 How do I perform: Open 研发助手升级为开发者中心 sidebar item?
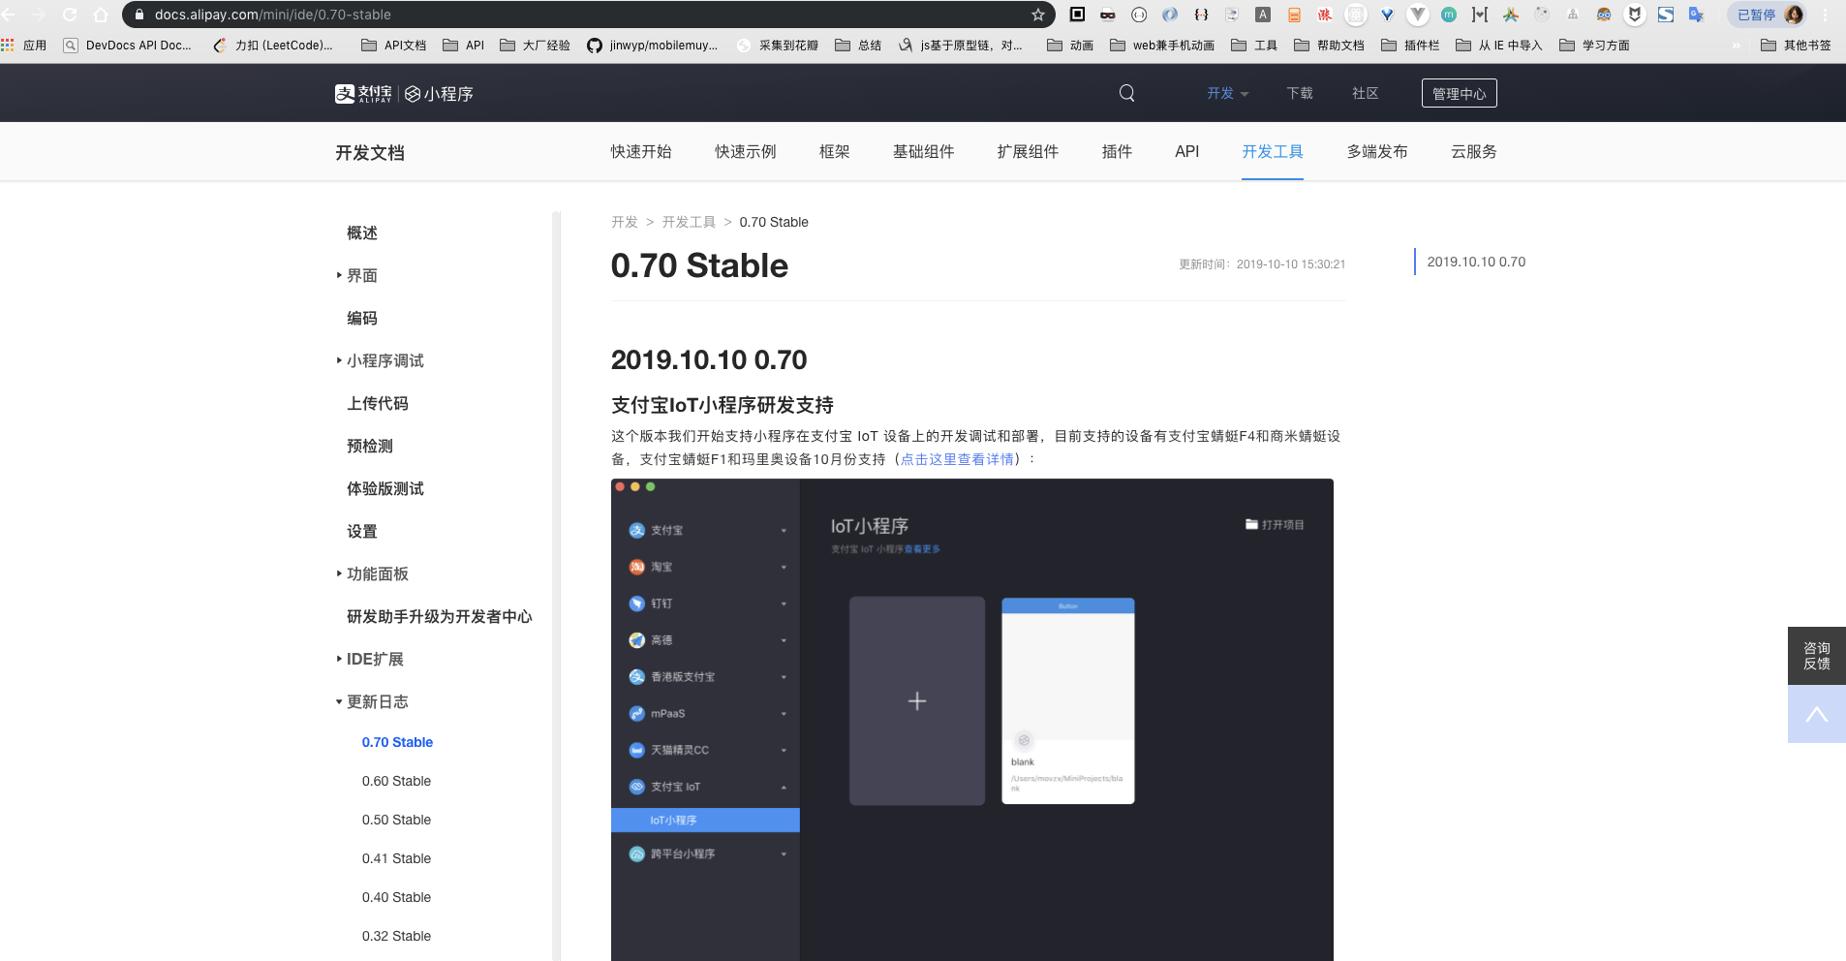pyautogui.click(x=440, y=617)
